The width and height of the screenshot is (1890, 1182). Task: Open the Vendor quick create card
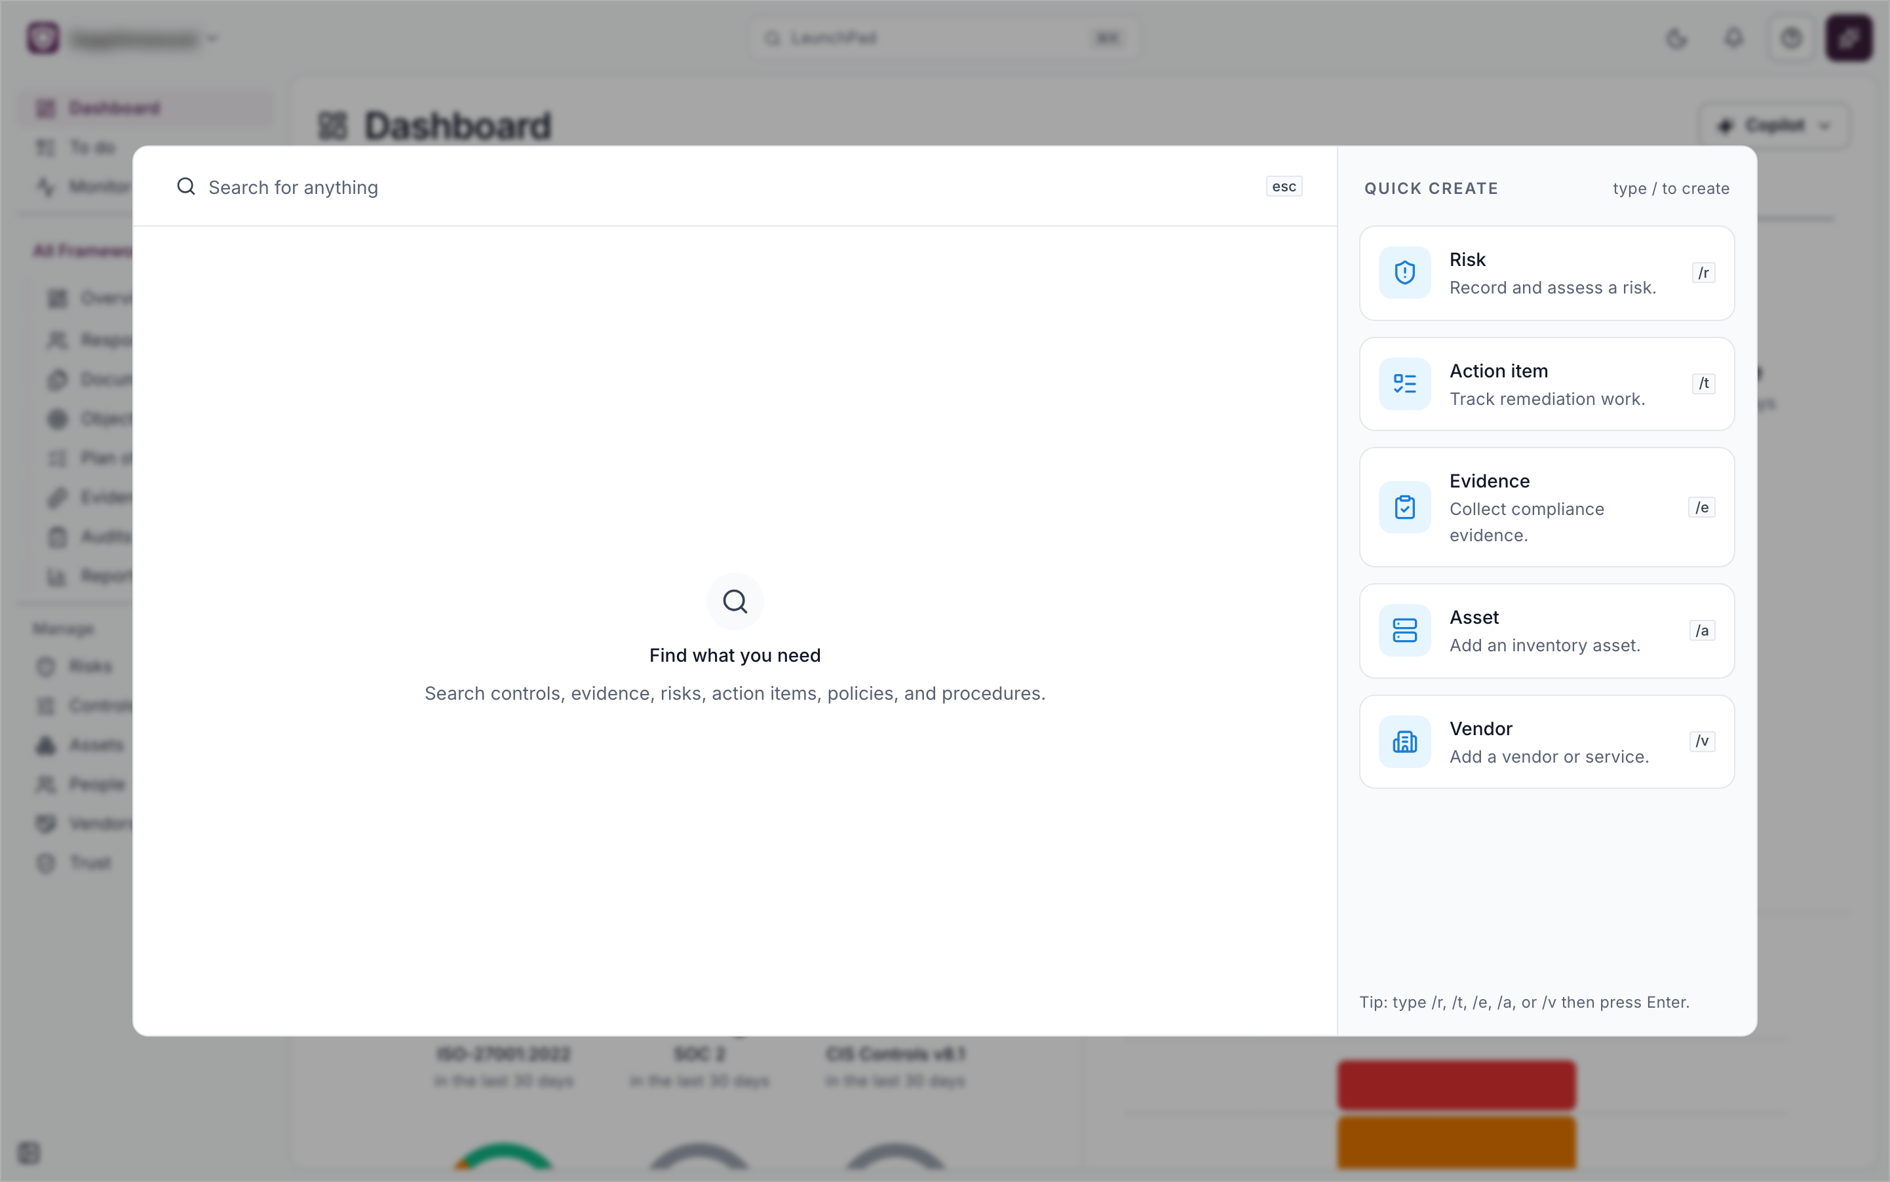point(1546,742)
